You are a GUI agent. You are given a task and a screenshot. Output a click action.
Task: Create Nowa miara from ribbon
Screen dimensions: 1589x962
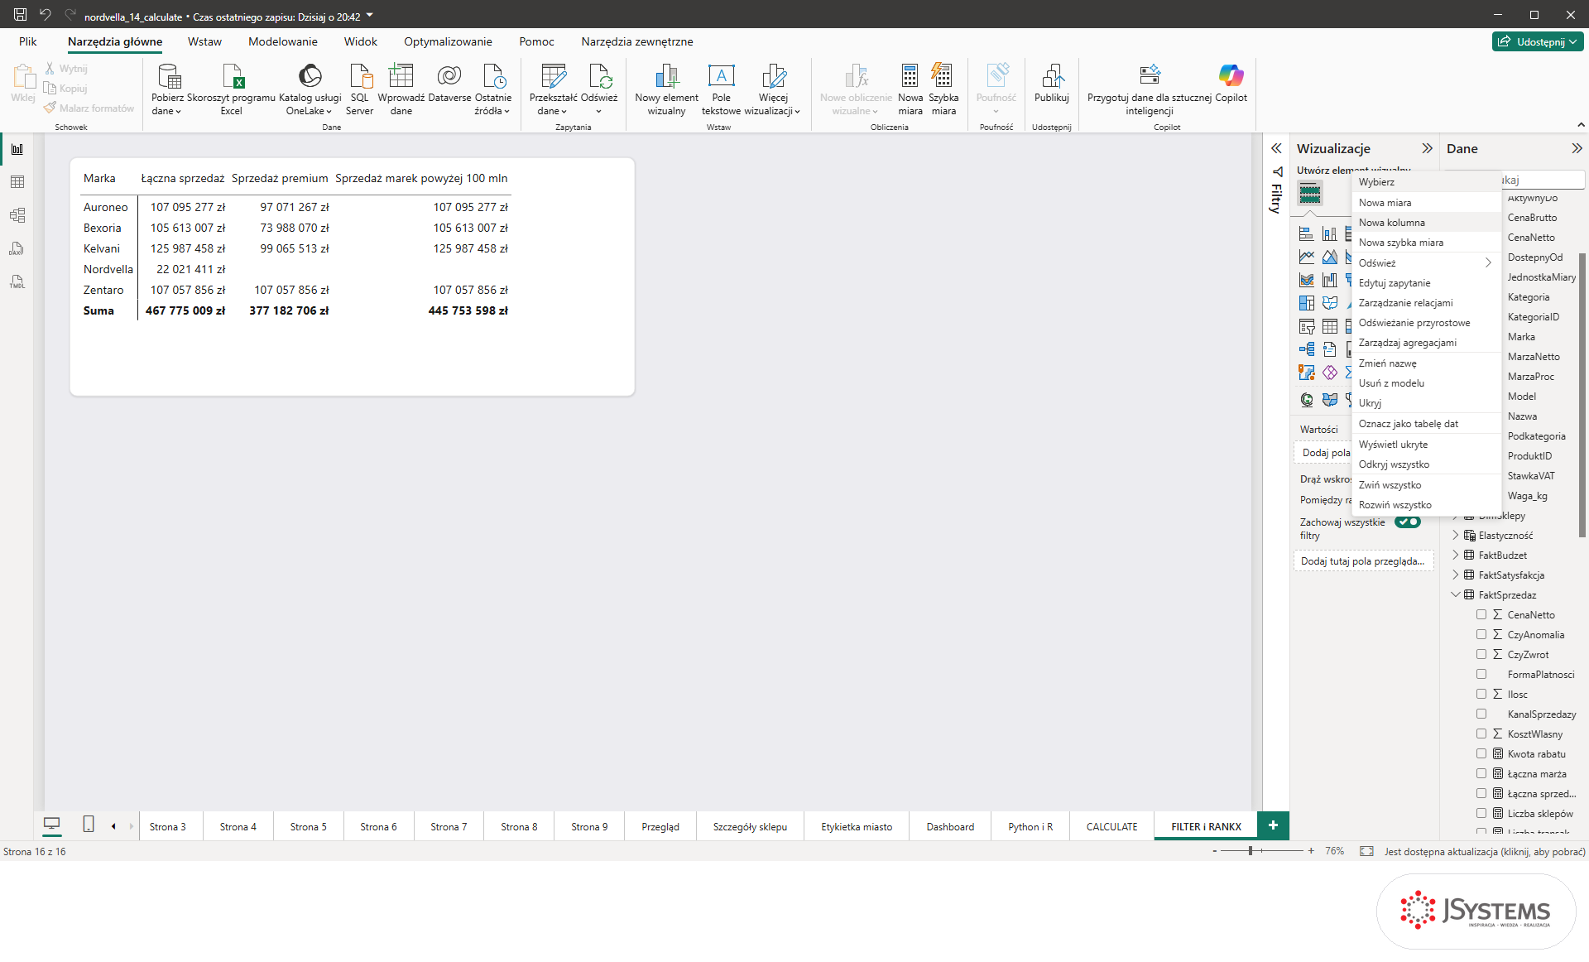click(x=910, y=76)
